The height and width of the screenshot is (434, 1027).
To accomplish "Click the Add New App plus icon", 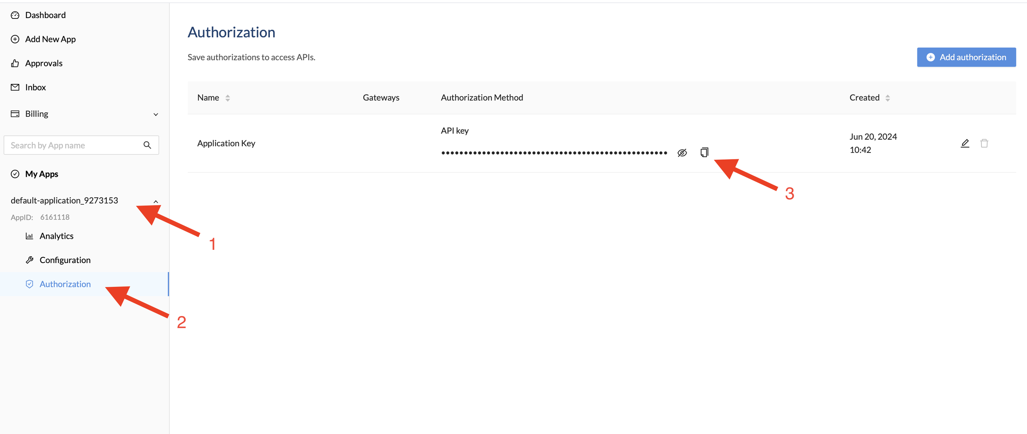I will pos(15,39).
